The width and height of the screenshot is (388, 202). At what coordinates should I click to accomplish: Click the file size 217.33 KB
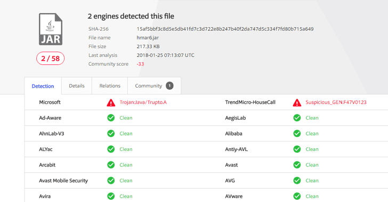148,46
